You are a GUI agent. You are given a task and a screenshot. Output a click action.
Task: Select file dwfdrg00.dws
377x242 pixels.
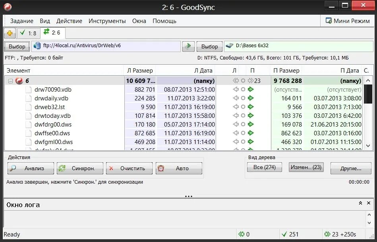(x=53, y=124)
